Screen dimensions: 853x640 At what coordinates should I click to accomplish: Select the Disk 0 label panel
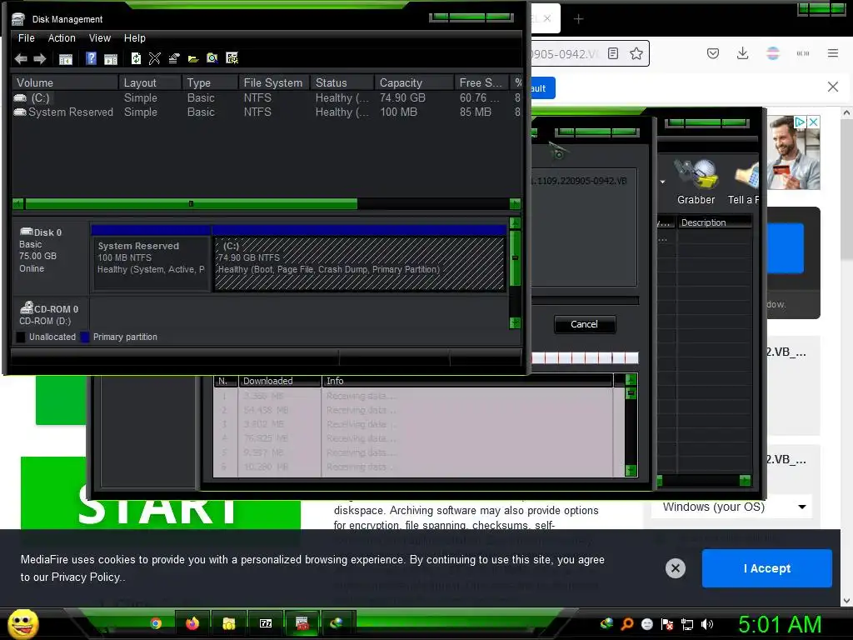[52, 257]
